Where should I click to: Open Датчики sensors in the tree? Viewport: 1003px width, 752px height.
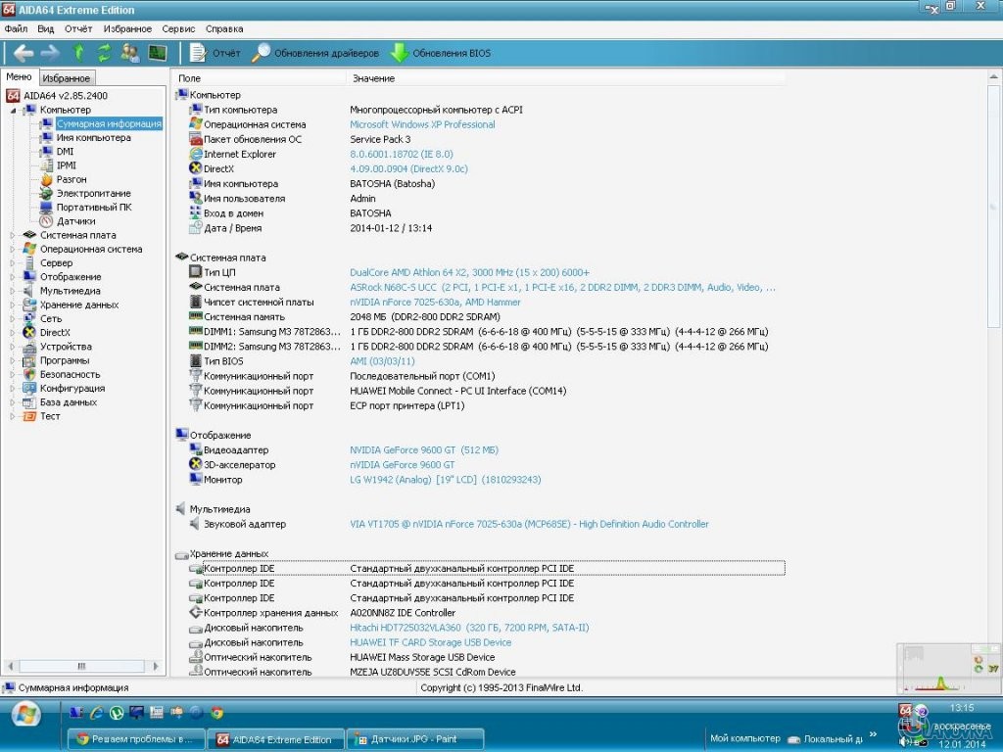(75, 221)
